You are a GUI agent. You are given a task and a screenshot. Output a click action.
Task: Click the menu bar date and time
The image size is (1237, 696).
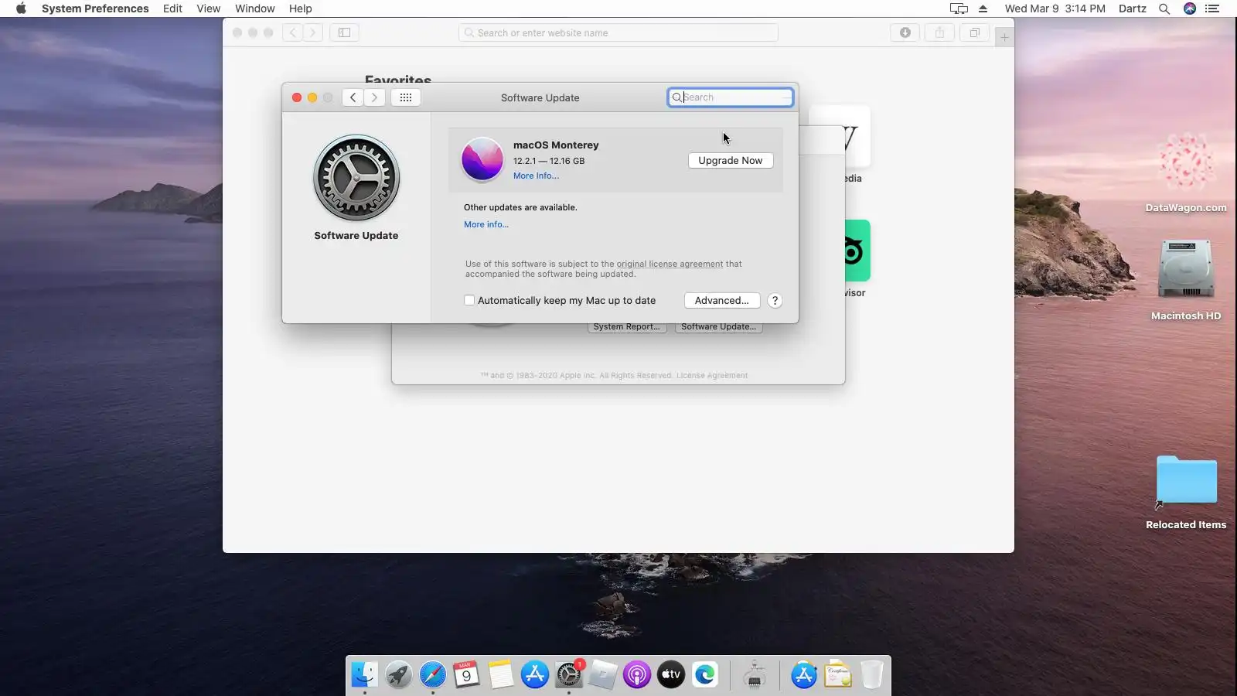tap(1055, 9)
